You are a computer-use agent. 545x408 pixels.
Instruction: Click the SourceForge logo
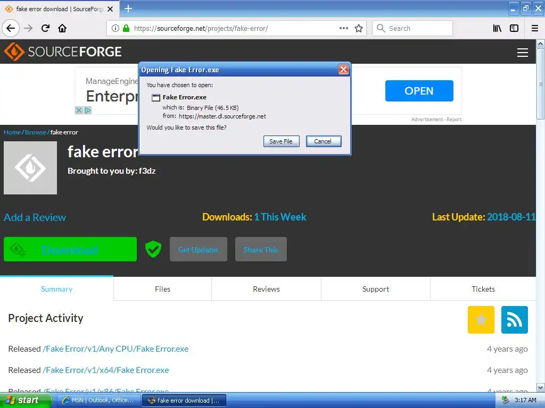pos(63,52)
